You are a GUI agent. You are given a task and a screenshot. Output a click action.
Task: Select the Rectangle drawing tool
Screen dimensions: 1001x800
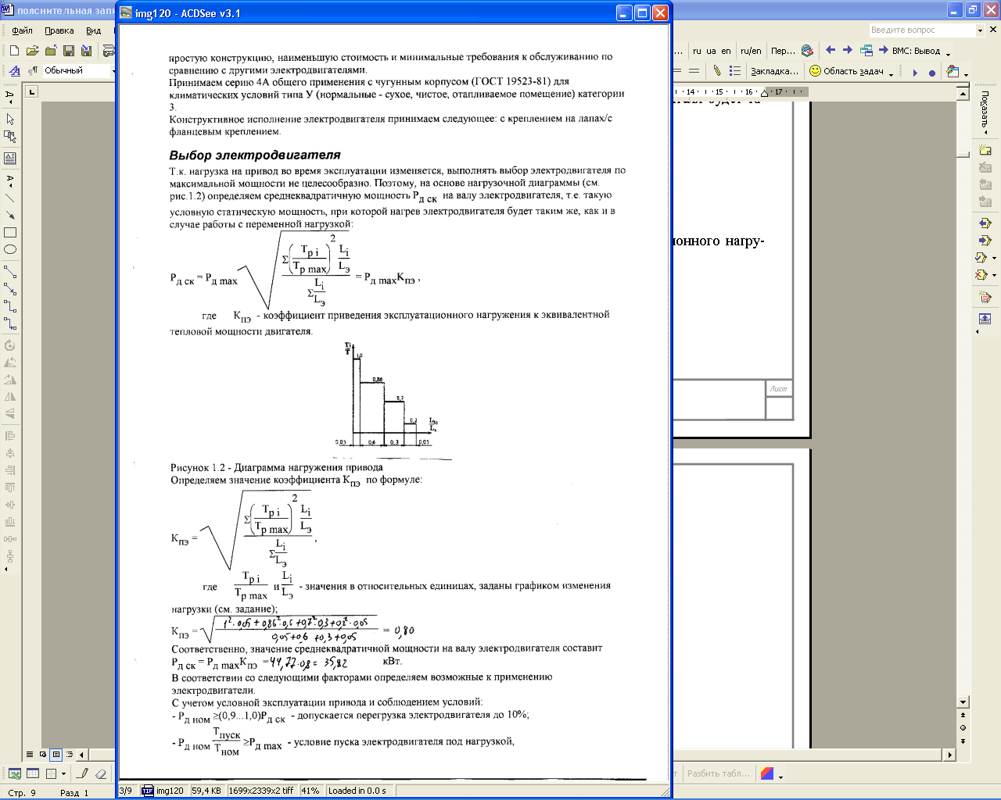10,233
